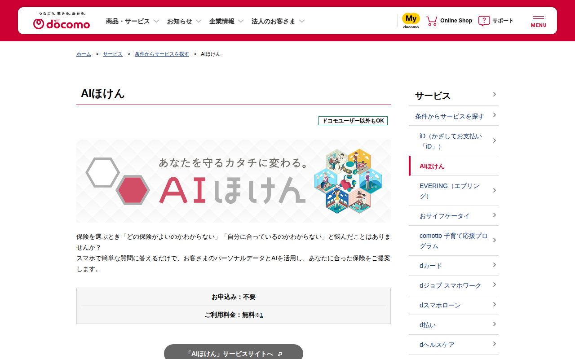Select iD（かざしてお支払い「iD」） sidebar item
Screen dimensions: 575x359
click(454, 141)
